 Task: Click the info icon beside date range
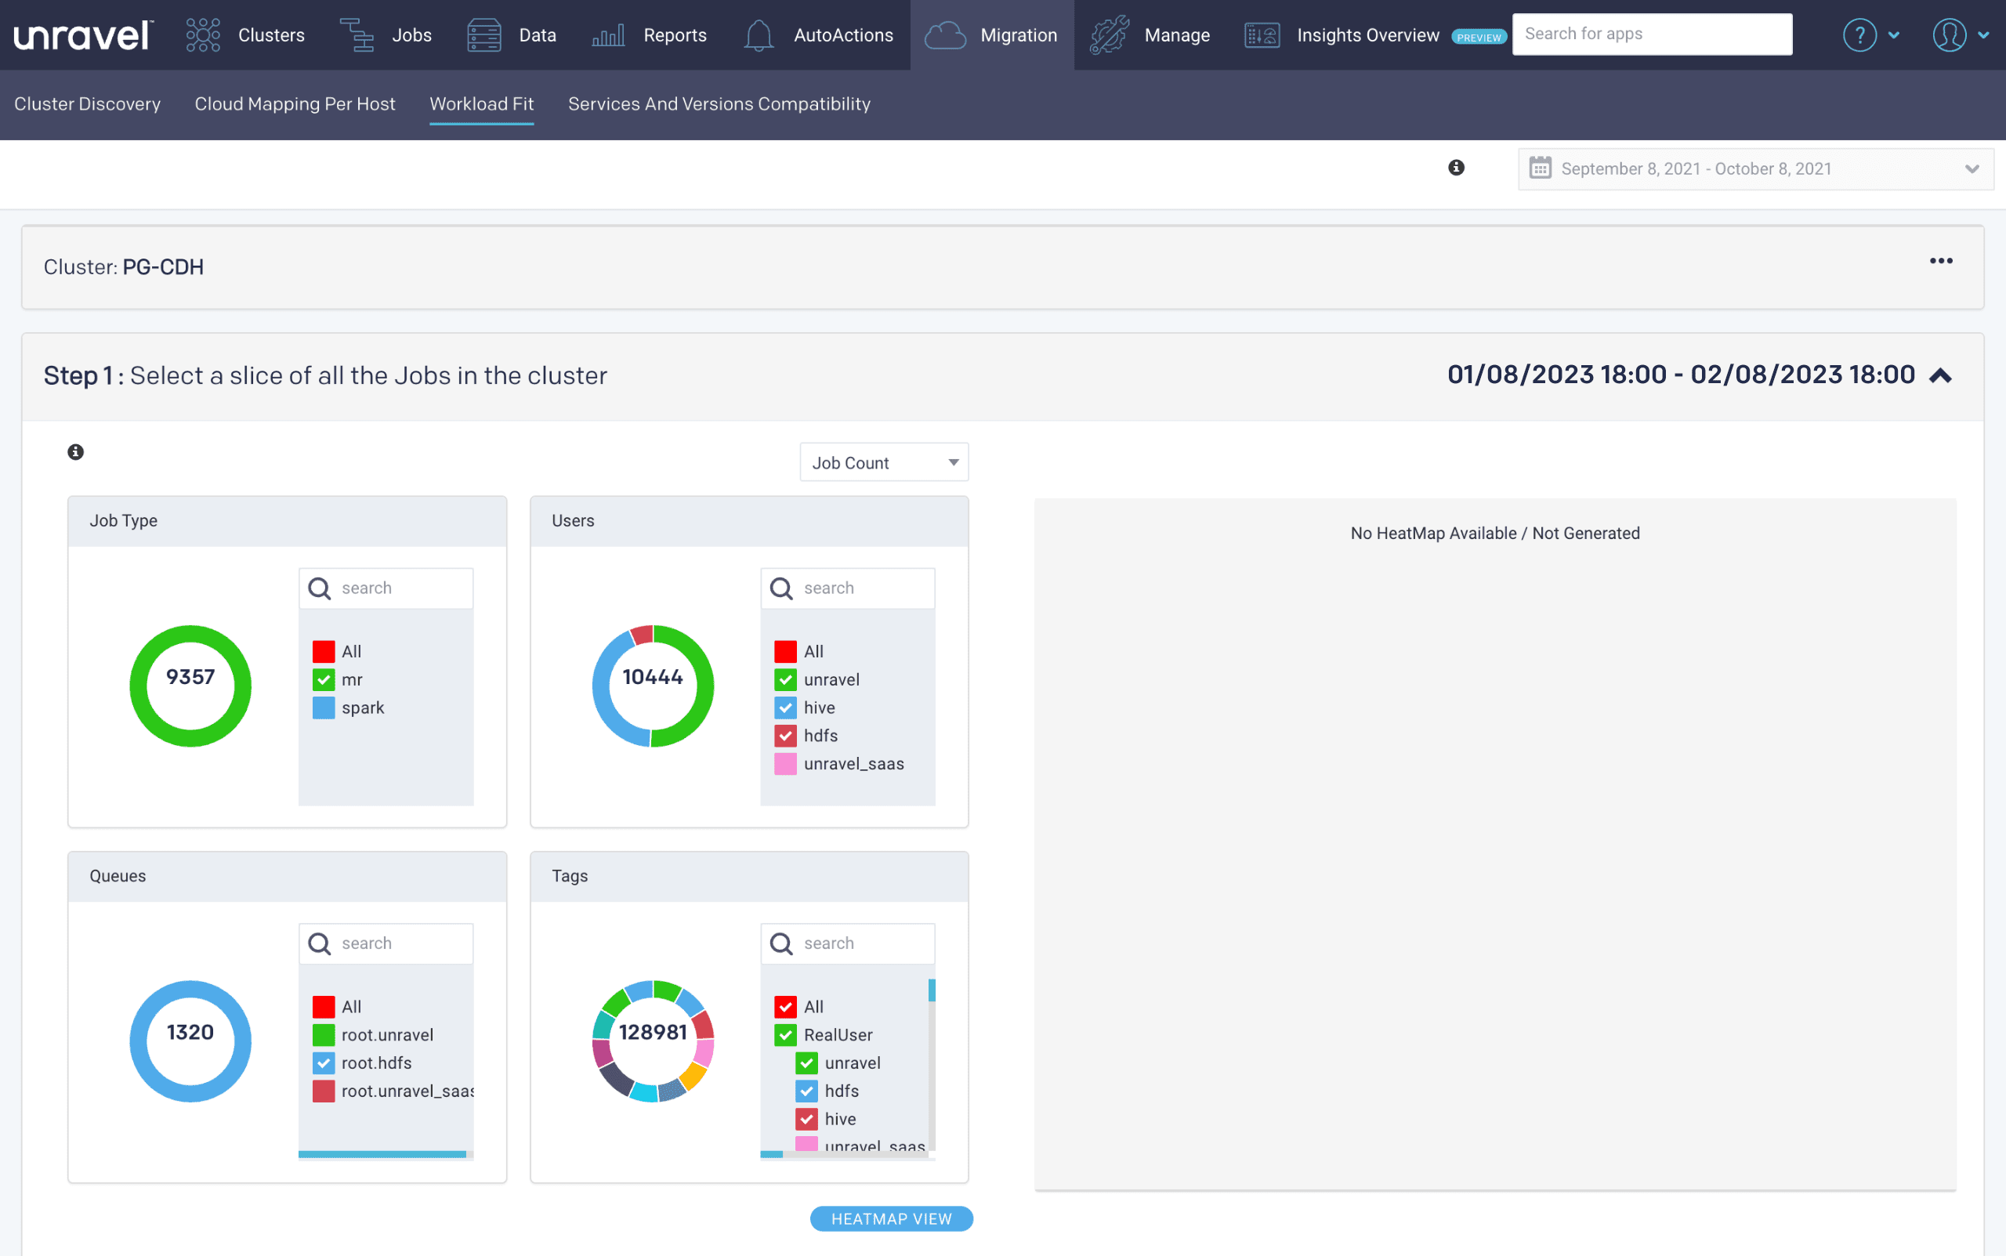pos(1456,168)
